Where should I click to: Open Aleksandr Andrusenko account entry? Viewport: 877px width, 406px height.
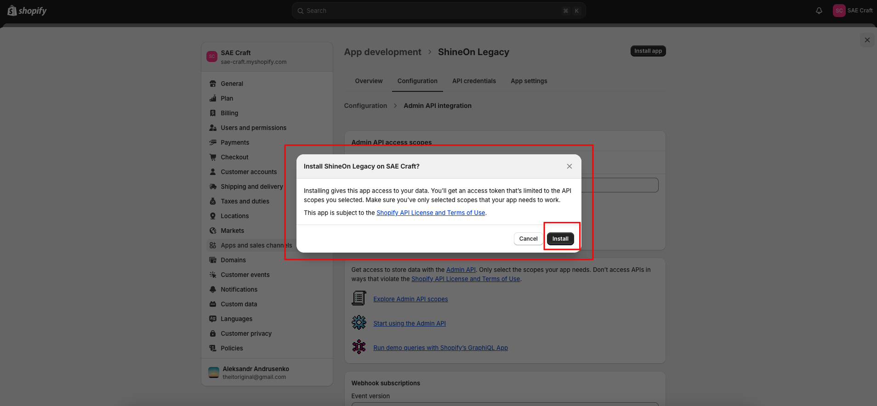click(267, 372)
